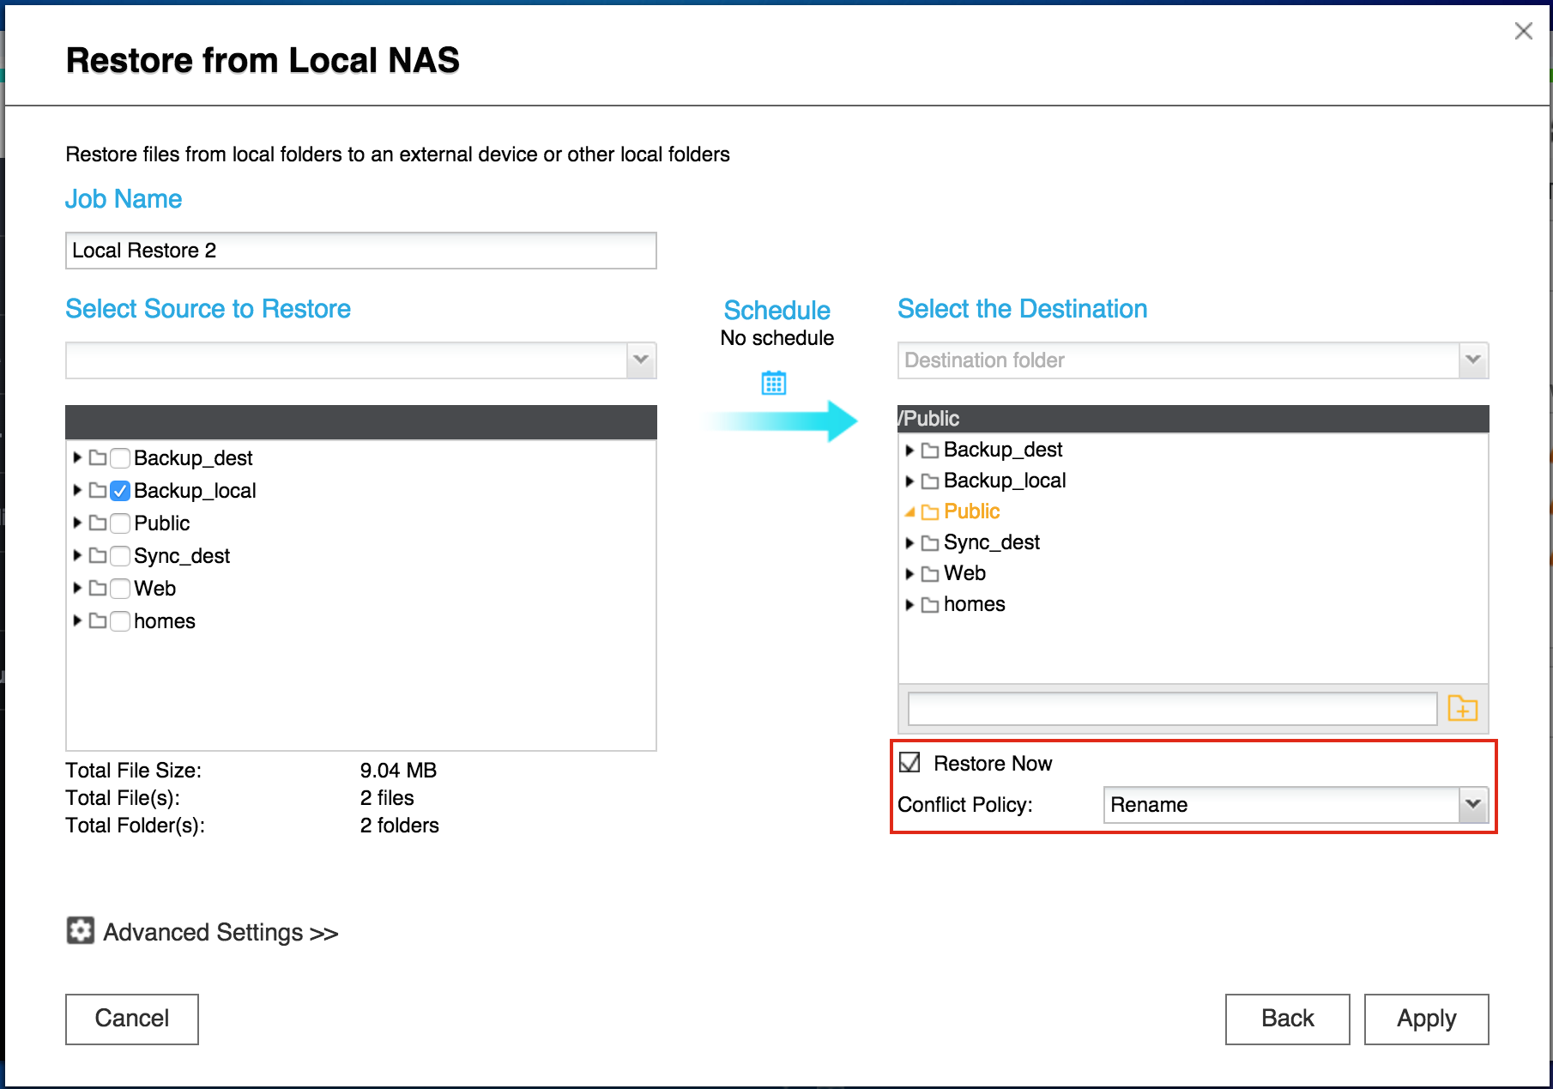The width and height of the screenshot is (1553, 1089).
Task: Click the Advanced Settings gear icon
Action: [80, 930]
